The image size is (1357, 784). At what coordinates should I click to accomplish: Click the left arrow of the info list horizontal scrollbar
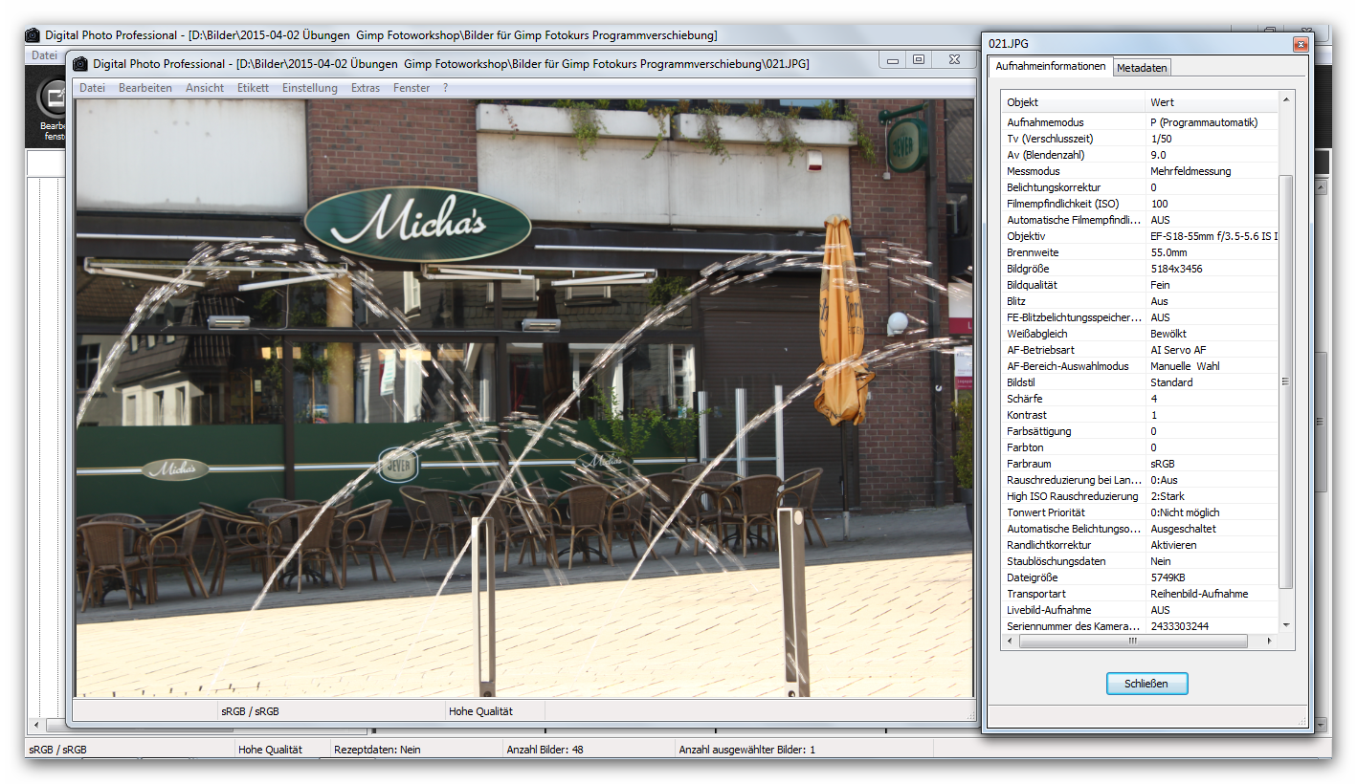click(1010, 642)
